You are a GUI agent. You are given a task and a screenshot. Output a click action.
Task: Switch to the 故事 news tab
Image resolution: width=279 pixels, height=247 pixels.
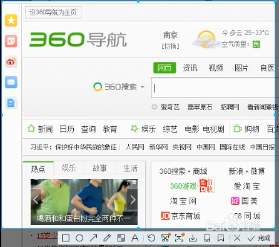coord(99,168)
